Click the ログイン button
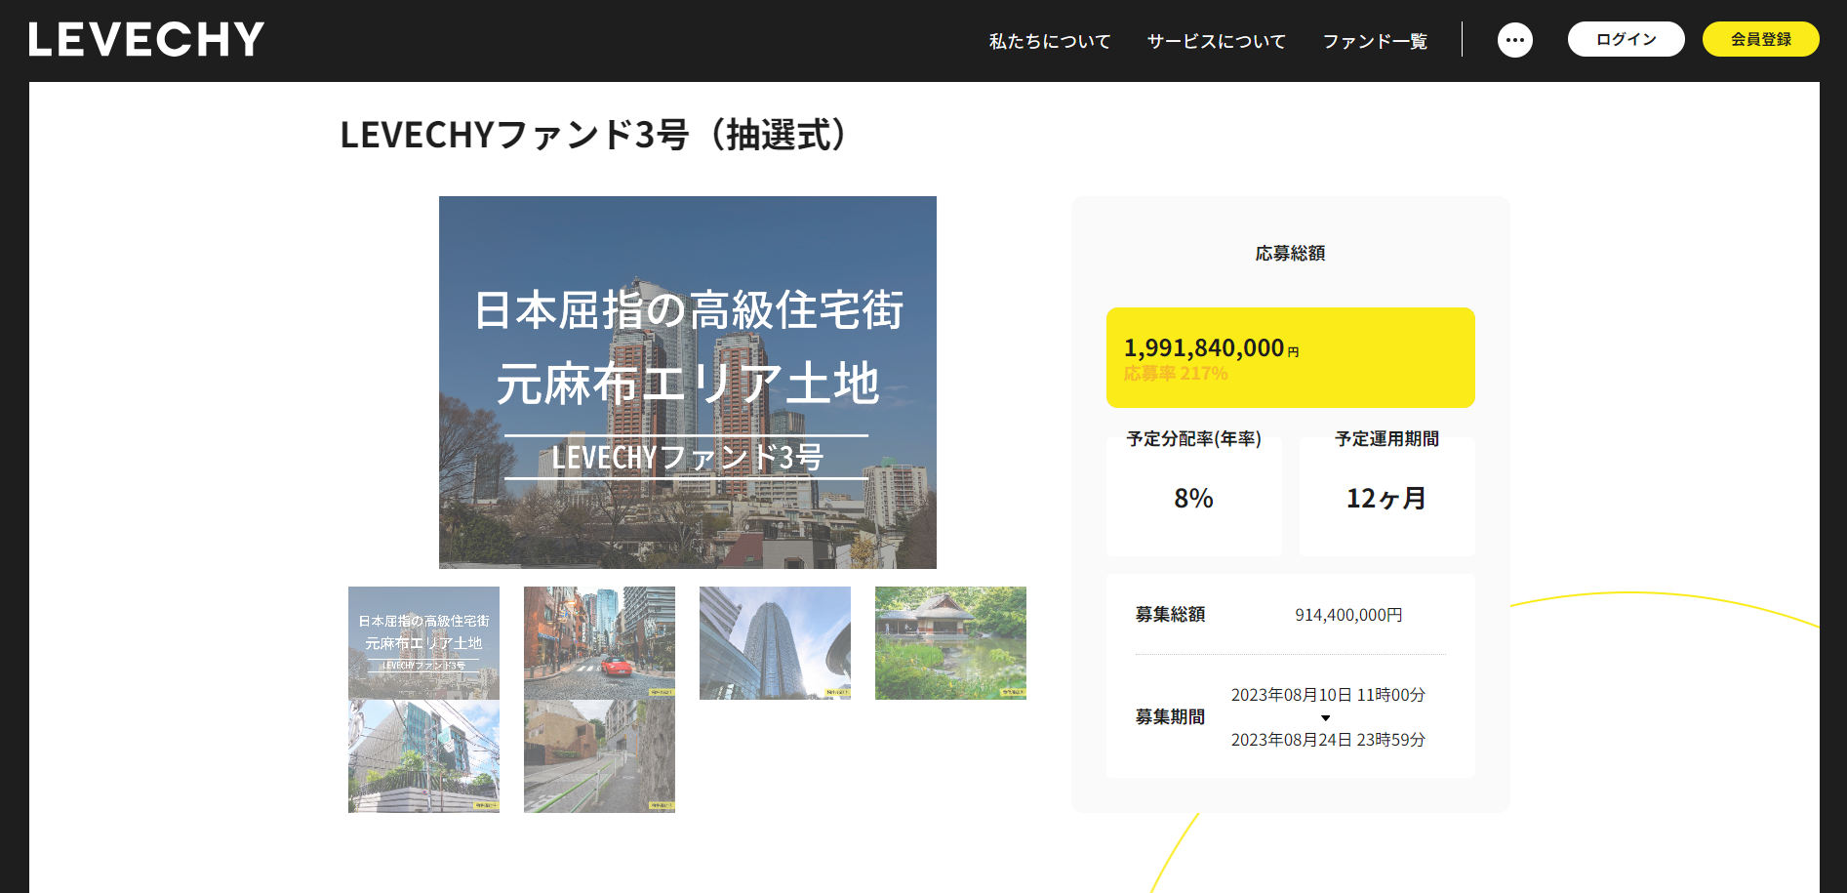The height and width of the screenshot is (893, 1847). pyautogui.click(x=1626, y=39)
